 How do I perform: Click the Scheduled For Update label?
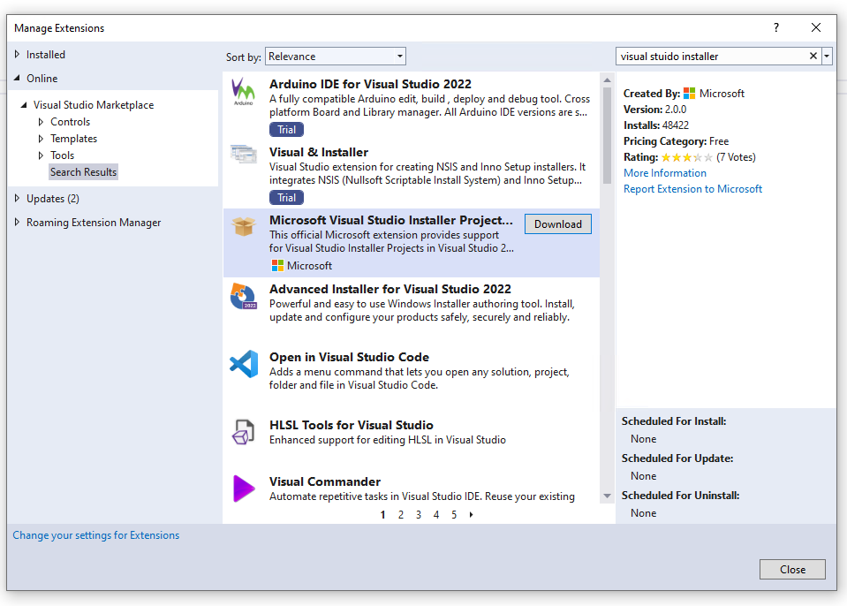tap(677, 458)
